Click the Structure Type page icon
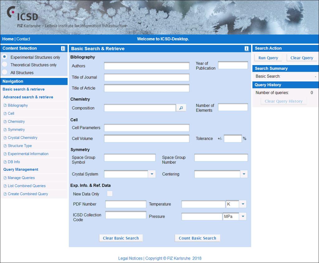319x263 pixels. tap(5, 146)
